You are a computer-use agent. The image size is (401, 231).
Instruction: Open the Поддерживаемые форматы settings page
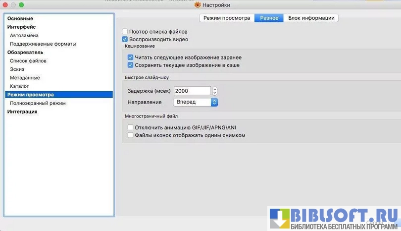(43, 44)
